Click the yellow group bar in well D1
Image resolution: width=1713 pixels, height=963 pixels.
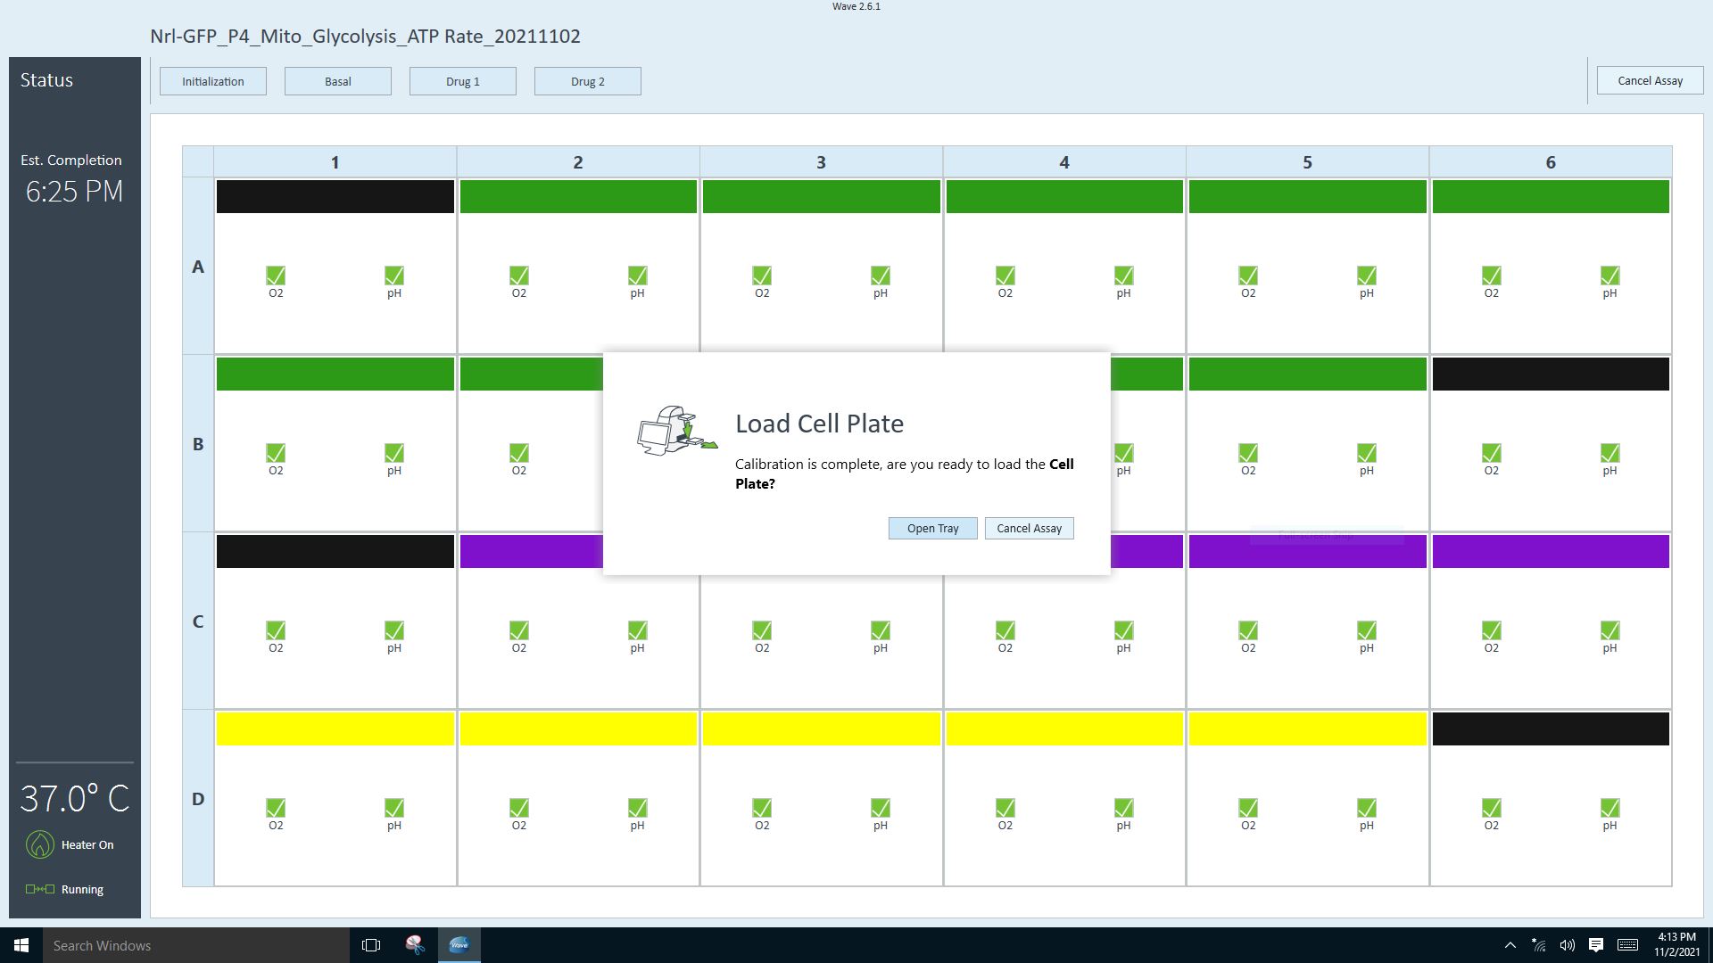click(335, 729)
